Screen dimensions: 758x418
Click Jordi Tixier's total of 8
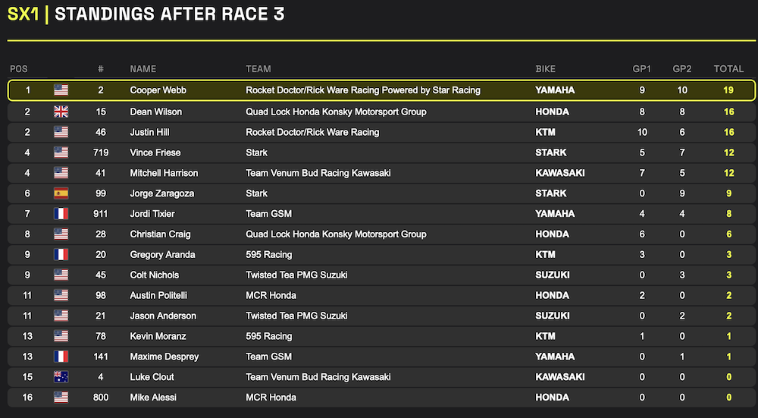coord(729,213)
